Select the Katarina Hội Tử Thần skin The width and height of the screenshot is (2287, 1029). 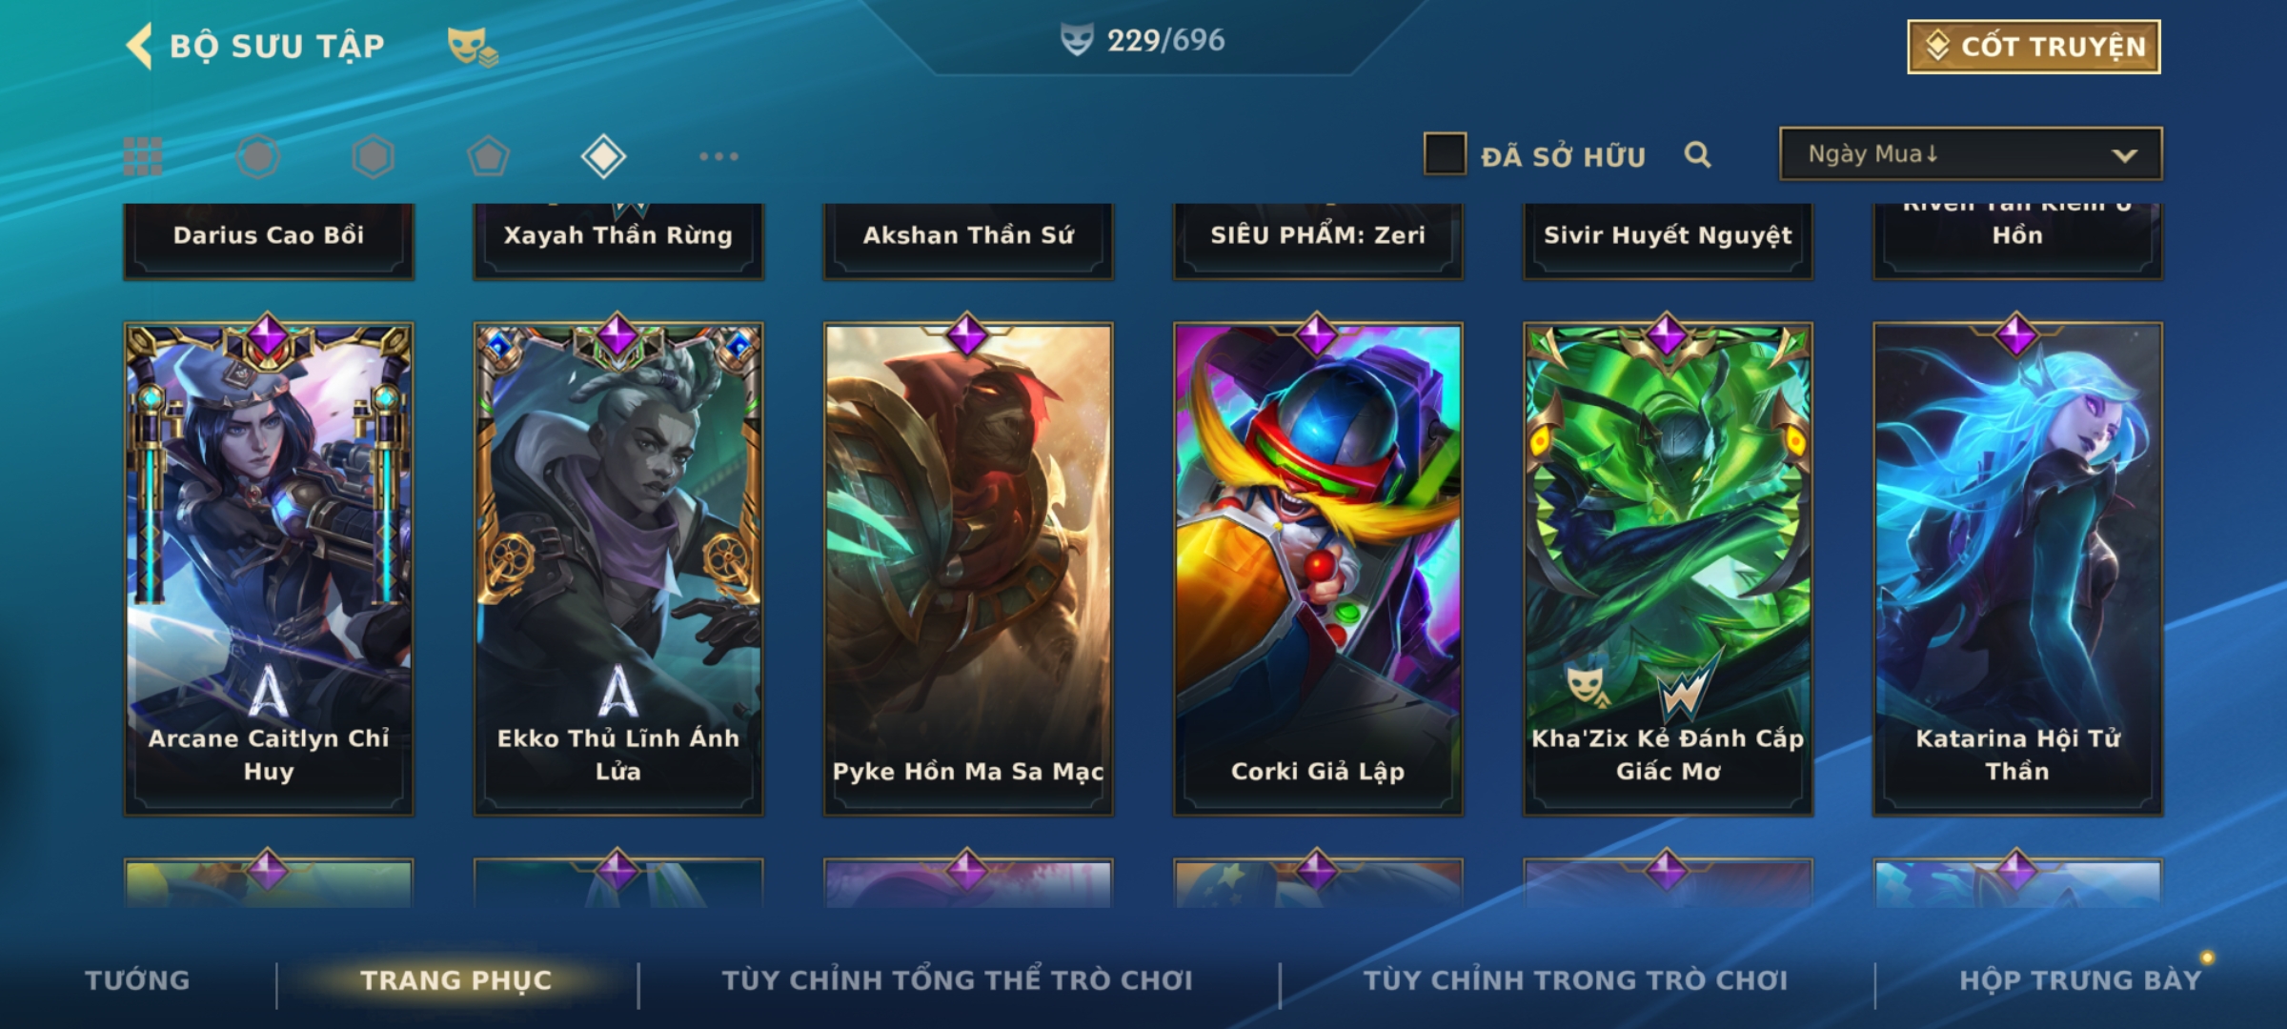2017,569
